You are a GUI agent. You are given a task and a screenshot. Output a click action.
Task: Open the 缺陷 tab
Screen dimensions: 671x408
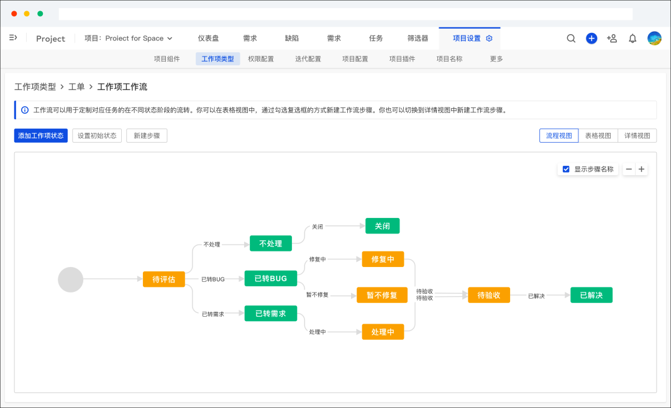(292, 39)
